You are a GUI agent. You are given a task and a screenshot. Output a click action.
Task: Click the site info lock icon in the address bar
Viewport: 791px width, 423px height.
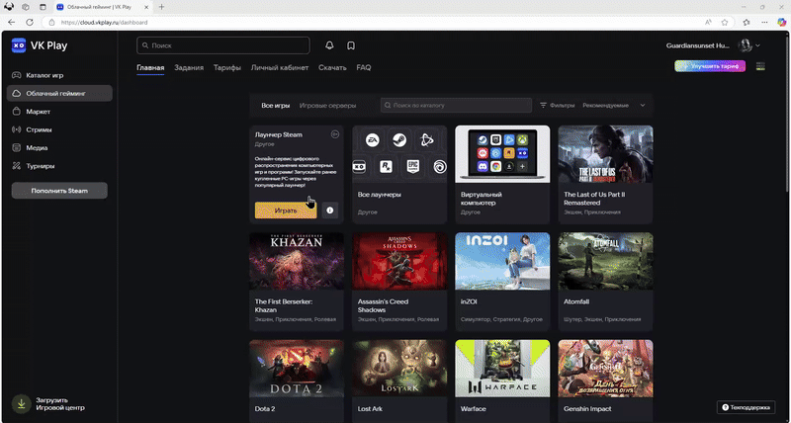point(51,22)
